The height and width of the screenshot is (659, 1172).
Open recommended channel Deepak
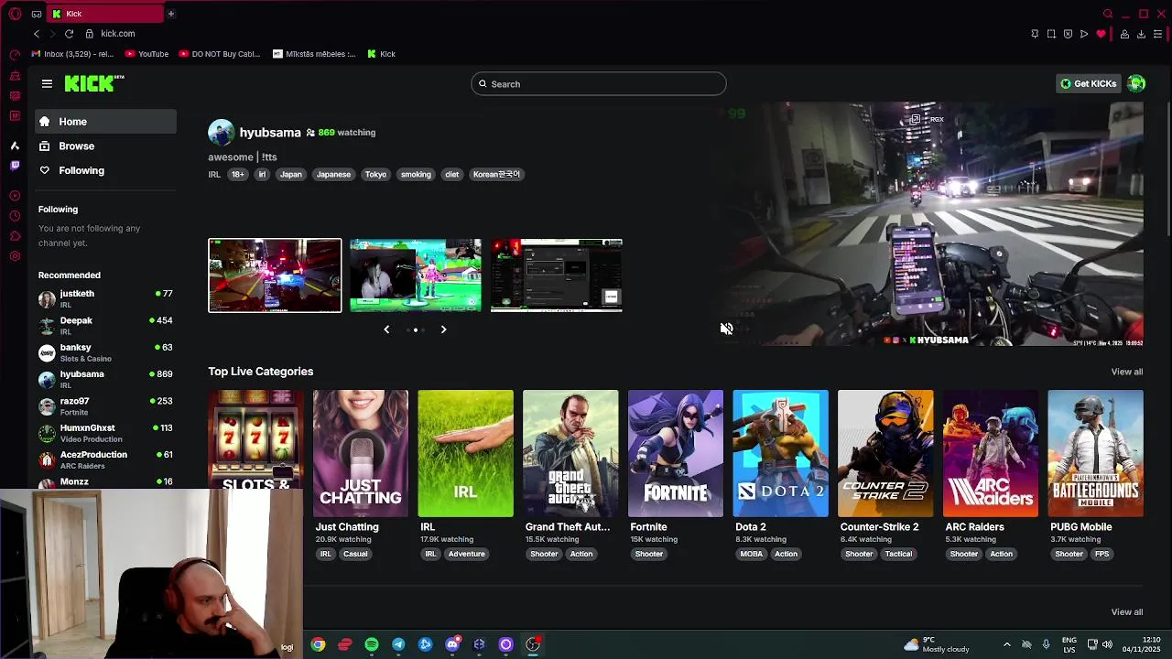[106, 325]
